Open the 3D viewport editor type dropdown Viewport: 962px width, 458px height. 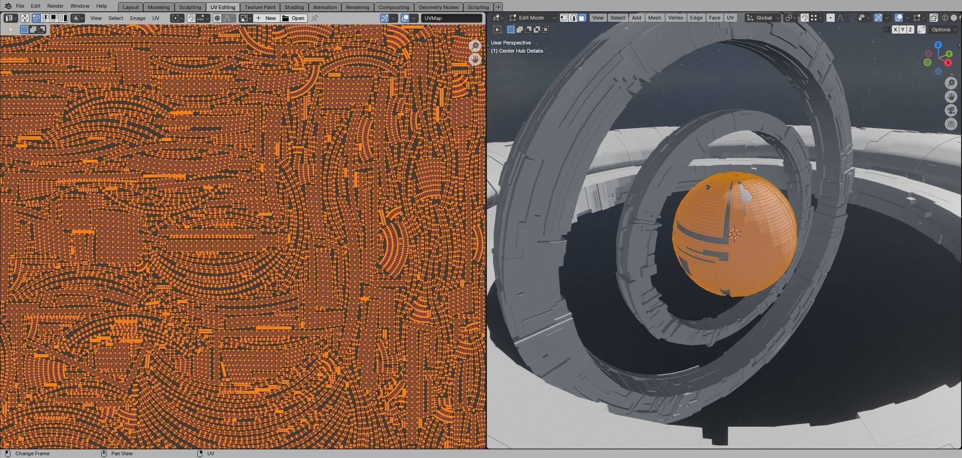coord(498,18)
